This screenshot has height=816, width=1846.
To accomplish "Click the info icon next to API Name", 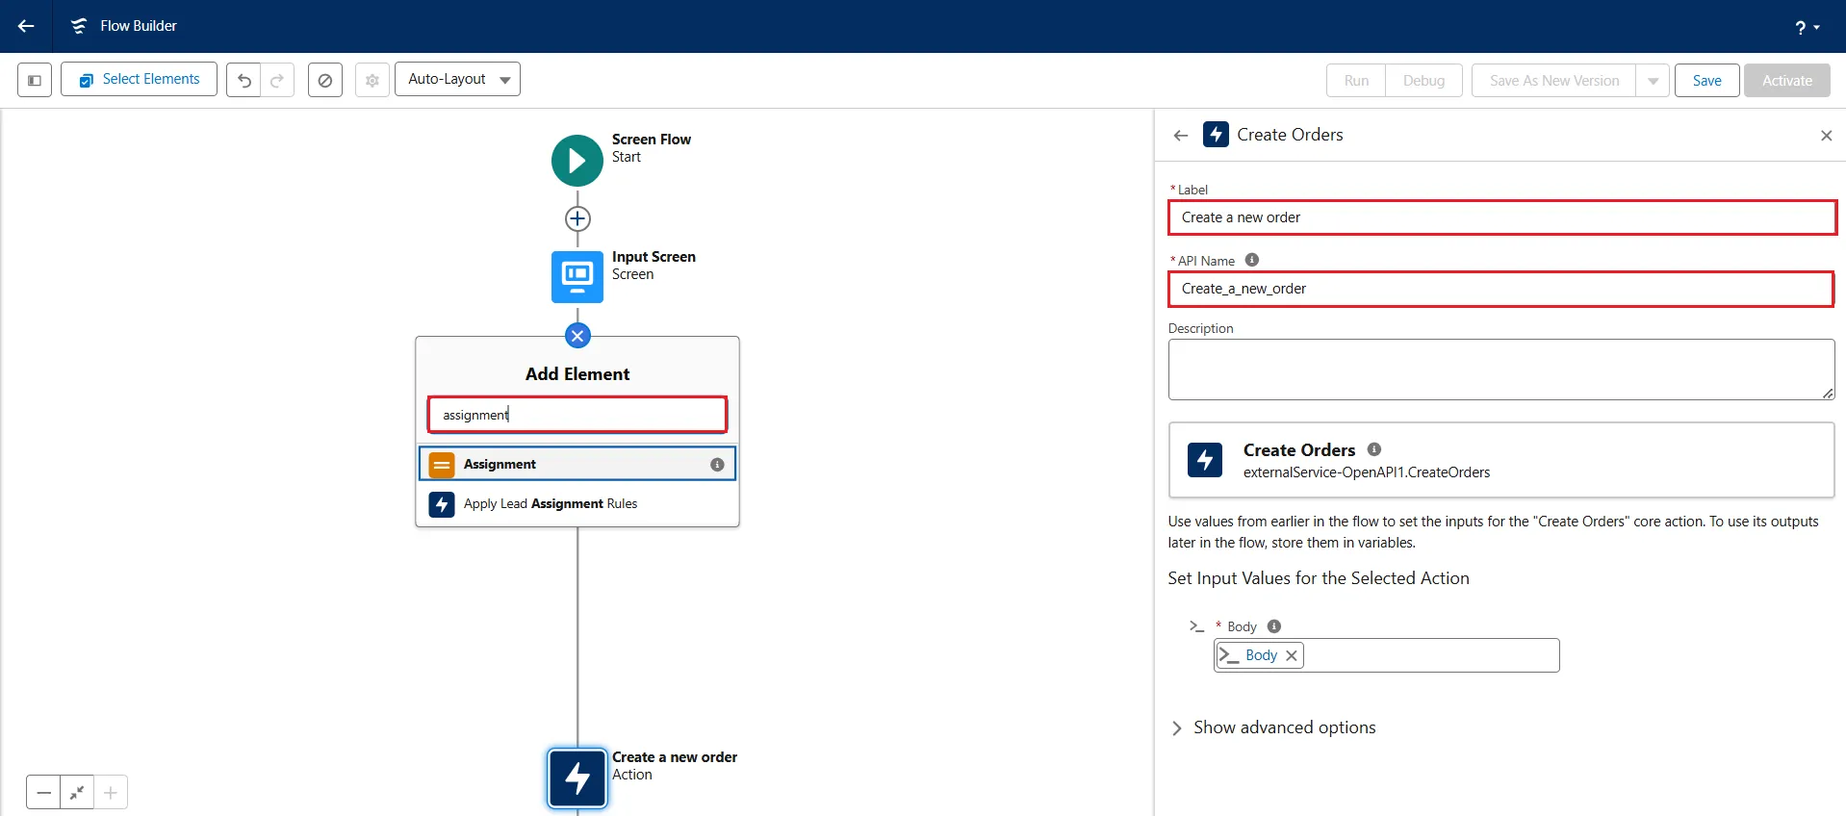I will pyautogui.click(x=1251, y=260).
